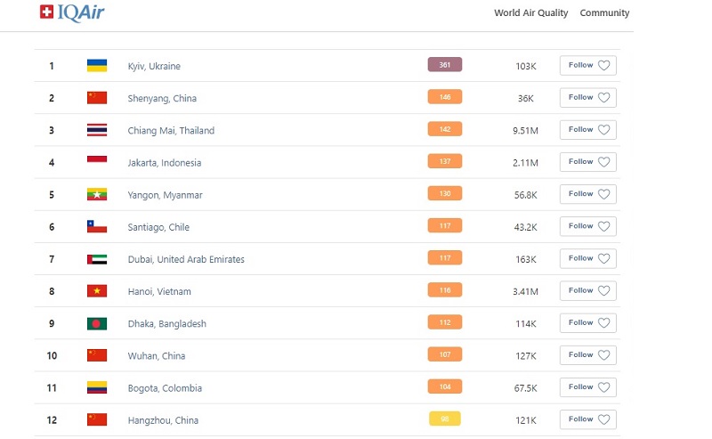712x439 pixels.
Task: Click the Thailand flag next to Chiang Mai
Action: (97, 130)
